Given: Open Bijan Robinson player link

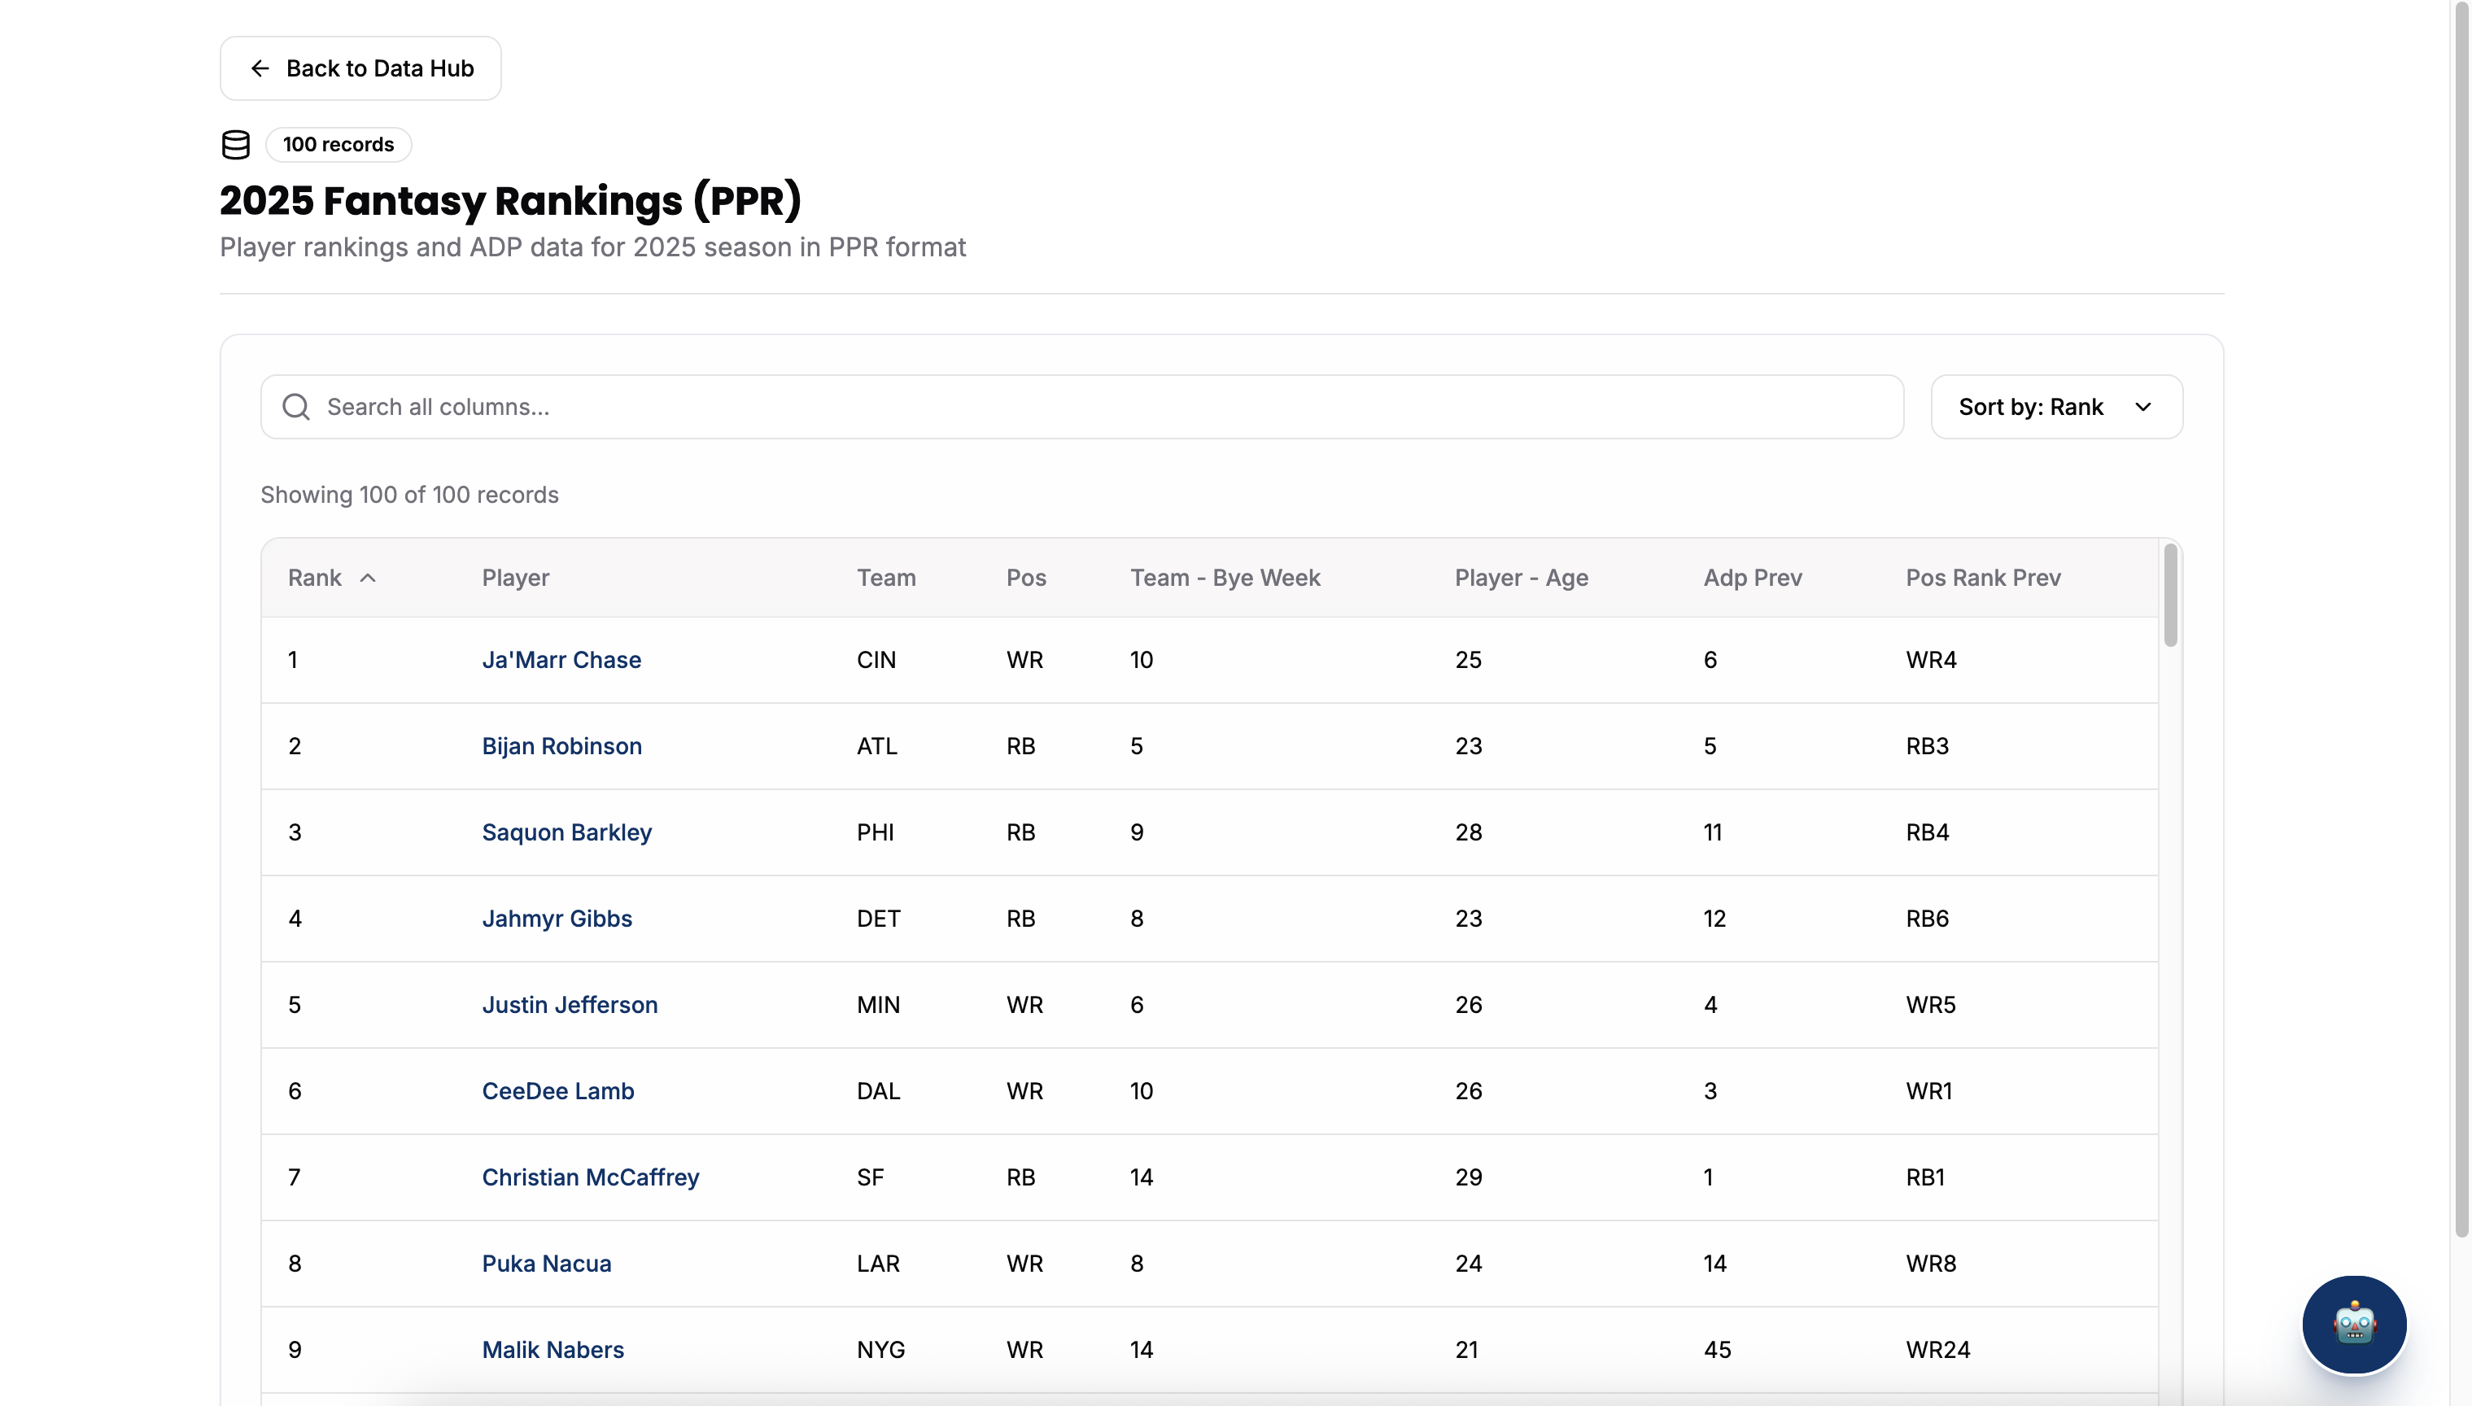Looking at the screenshot, I should click(562, 745).
